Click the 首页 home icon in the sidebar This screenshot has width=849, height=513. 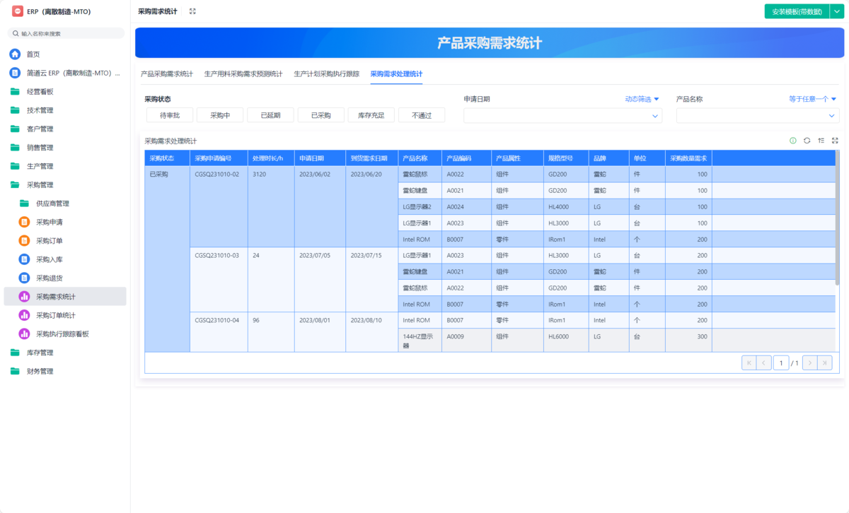tap(15, 54)
